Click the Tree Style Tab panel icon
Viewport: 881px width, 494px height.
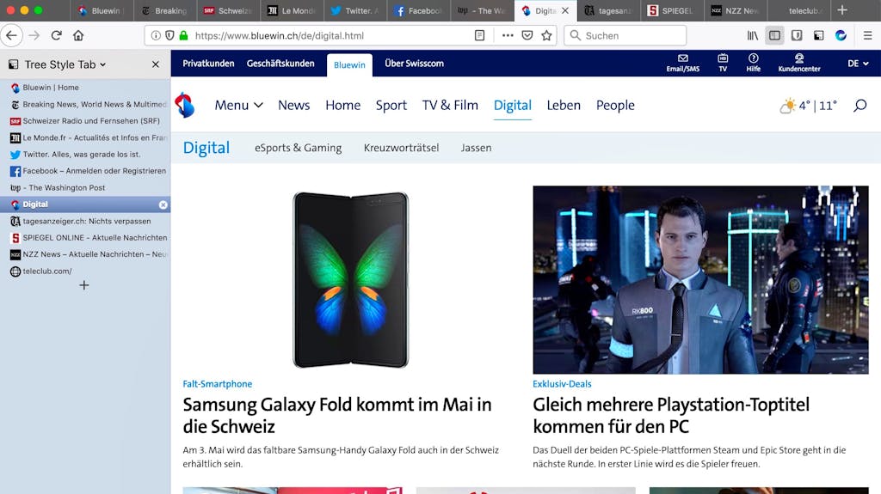point(14,64)
